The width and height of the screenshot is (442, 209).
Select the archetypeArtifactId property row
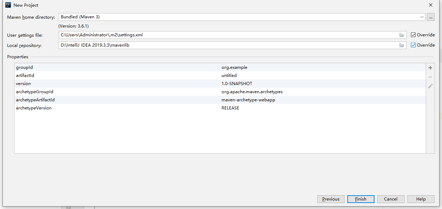click(220, 100)
